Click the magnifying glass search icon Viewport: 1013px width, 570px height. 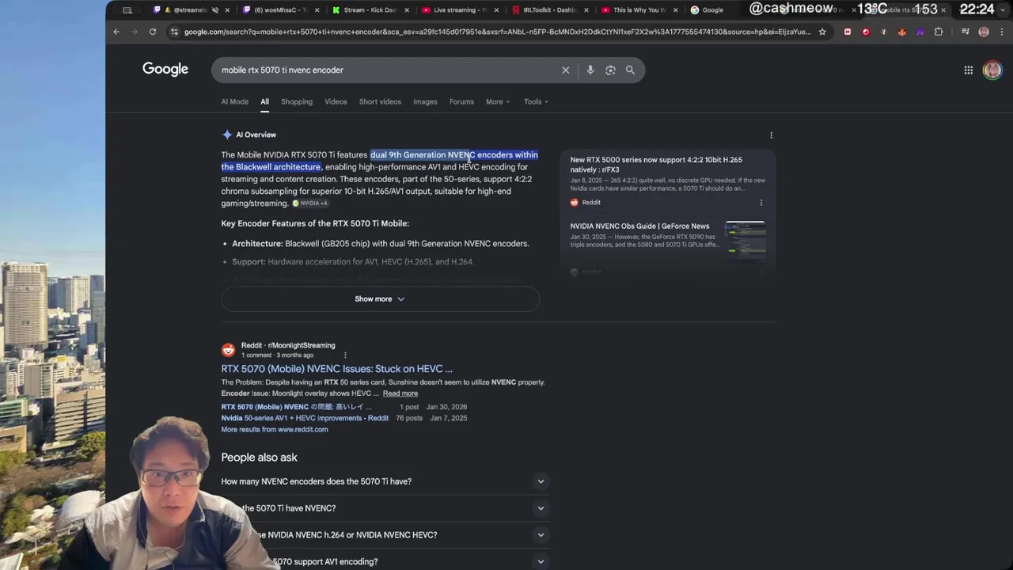[630, 70]
